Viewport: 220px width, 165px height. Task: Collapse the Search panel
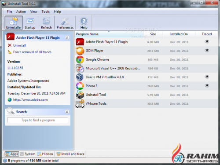tap(67, 112)
